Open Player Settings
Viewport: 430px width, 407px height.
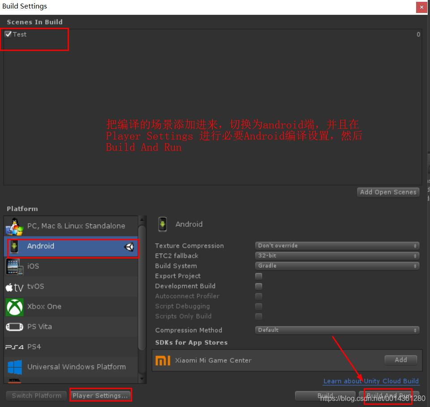[x=100, y=396]
